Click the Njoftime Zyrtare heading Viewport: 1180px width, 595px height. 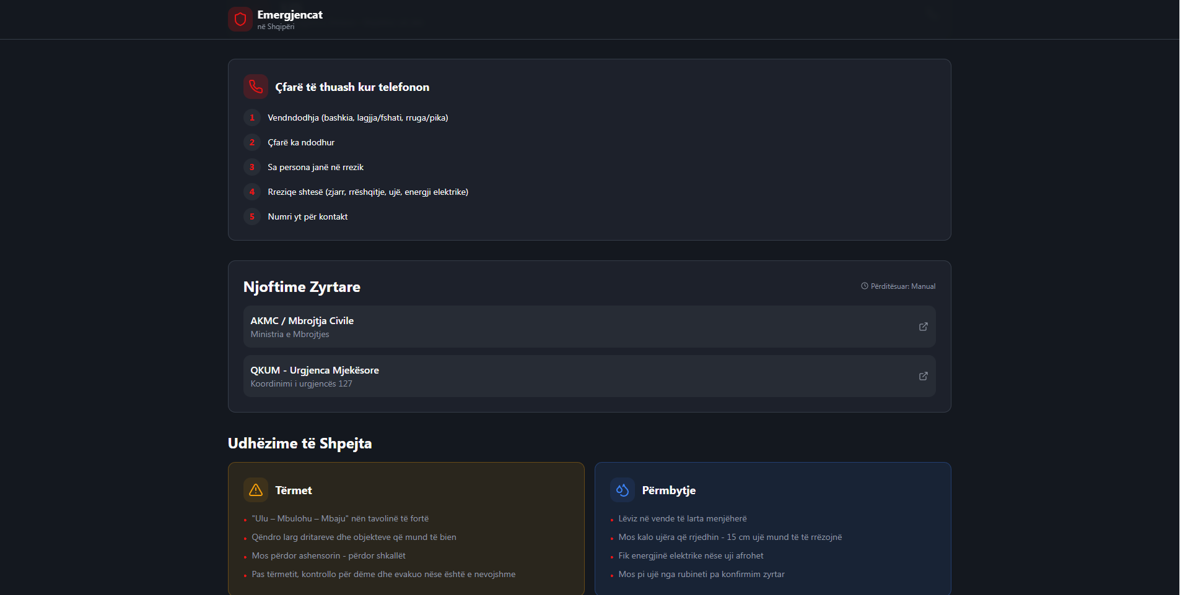(x=302, y=287)
